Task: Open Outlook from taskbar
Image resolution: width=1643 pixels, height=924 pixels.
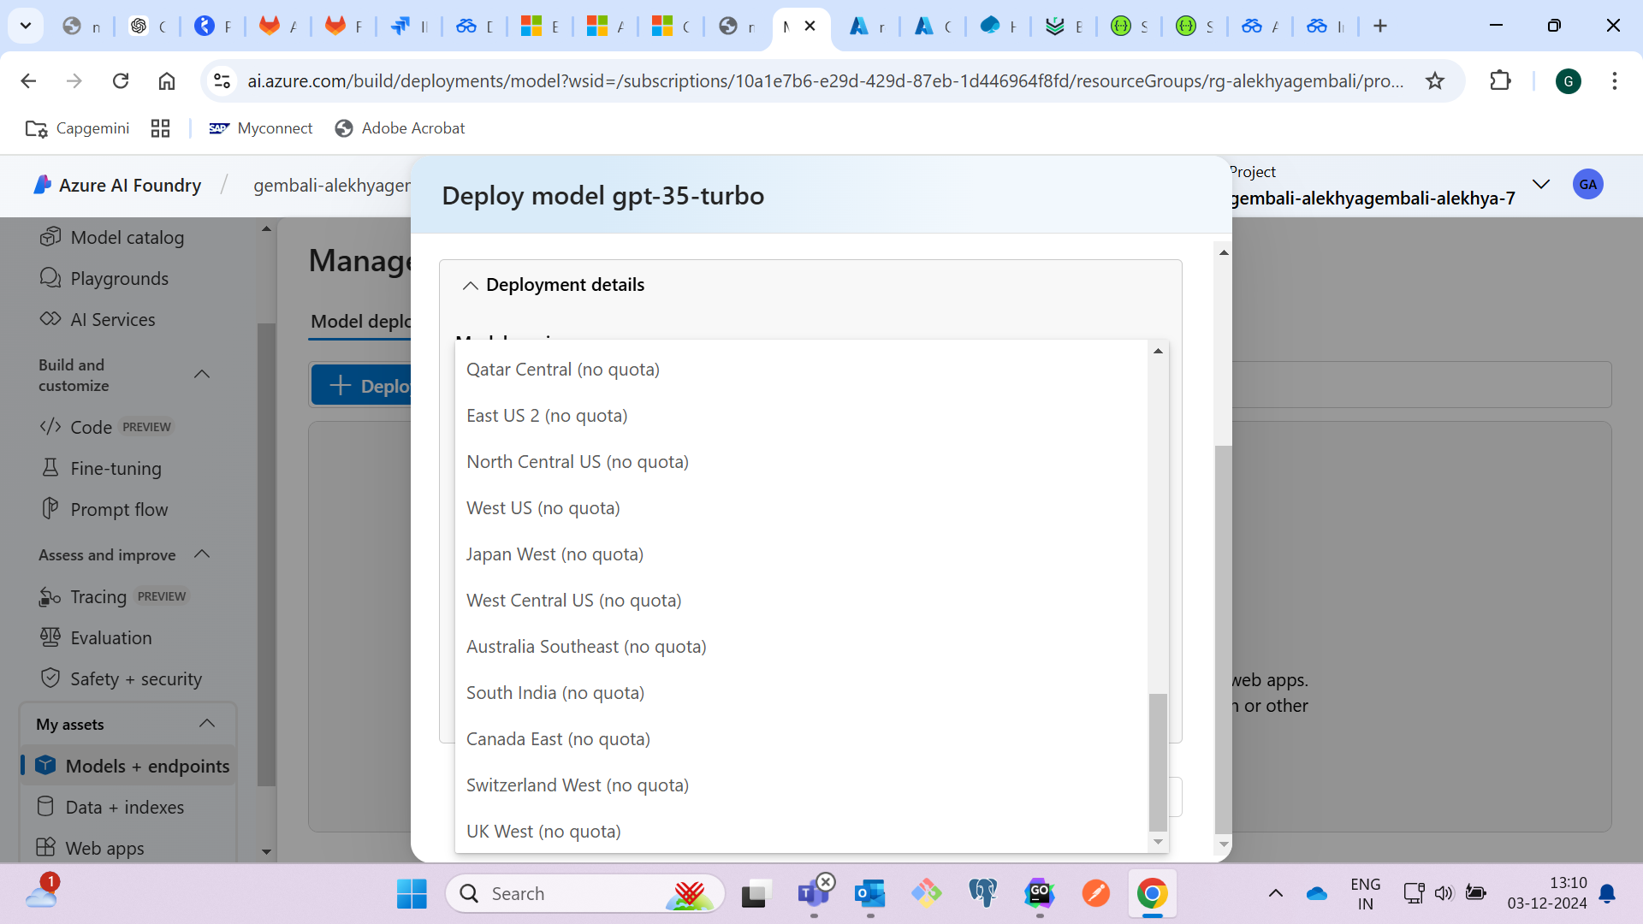Action: [x=869, y=894]
